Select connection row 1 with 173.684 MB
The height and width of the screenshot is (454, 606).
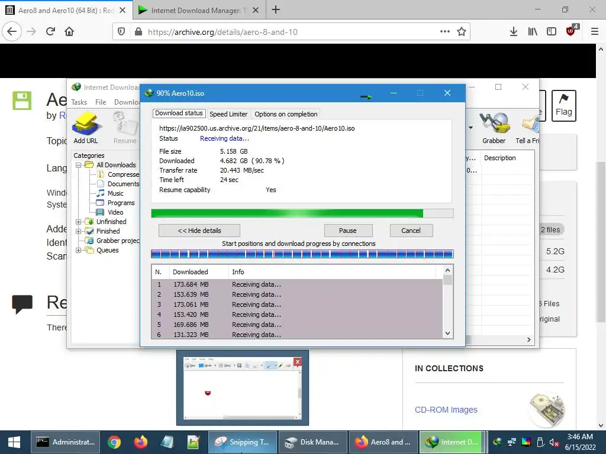click(x=297, y=284)
